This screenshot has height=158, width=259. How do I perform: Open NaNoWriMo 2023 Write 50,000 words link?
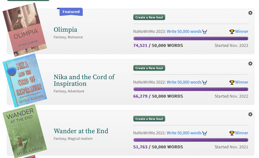point(184,31)
